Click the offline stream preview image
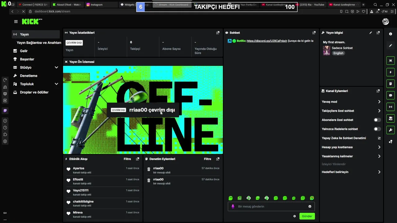The height and width of the screenshot is (223, 397). (143, 110)
